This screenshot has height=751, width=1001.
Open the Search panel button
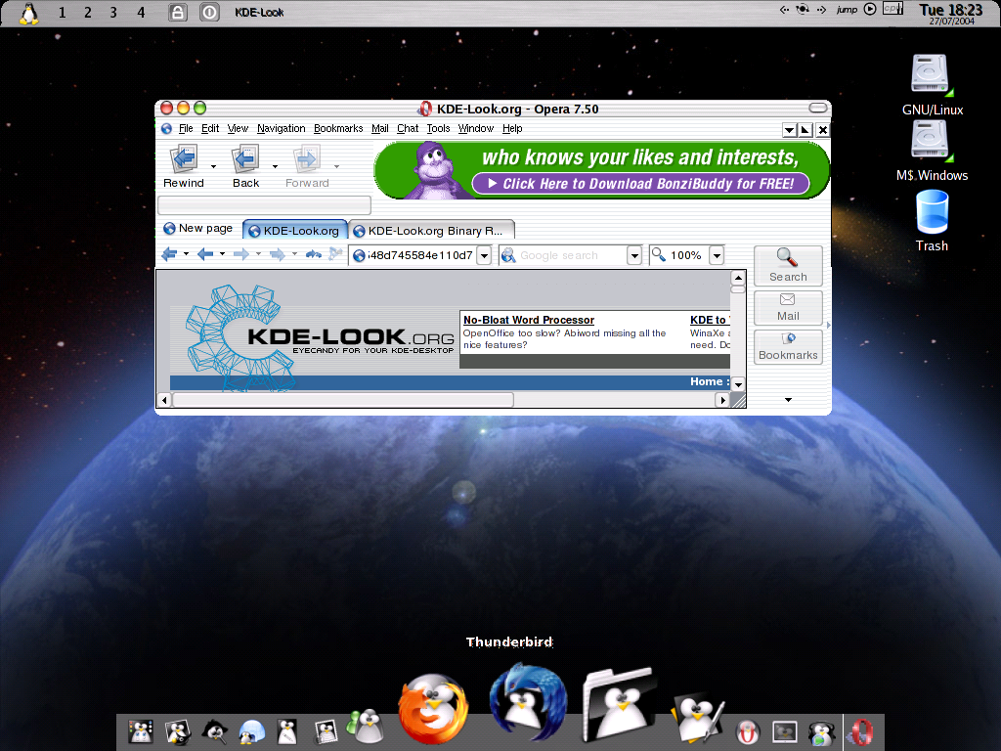(x=788, y=266)
